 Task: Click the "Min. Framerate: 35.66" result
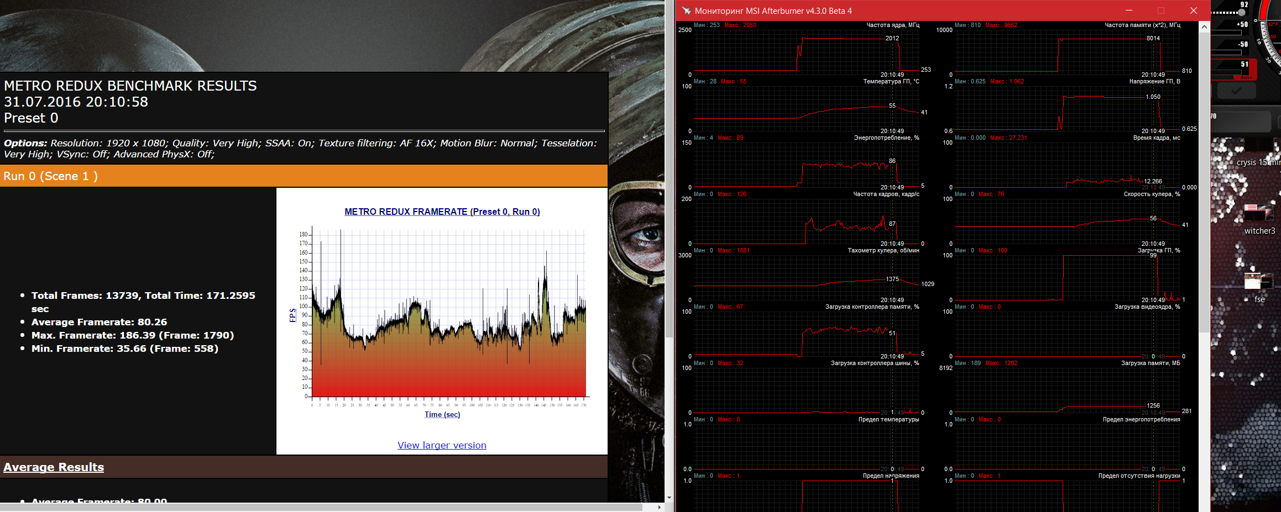point(125,349)
